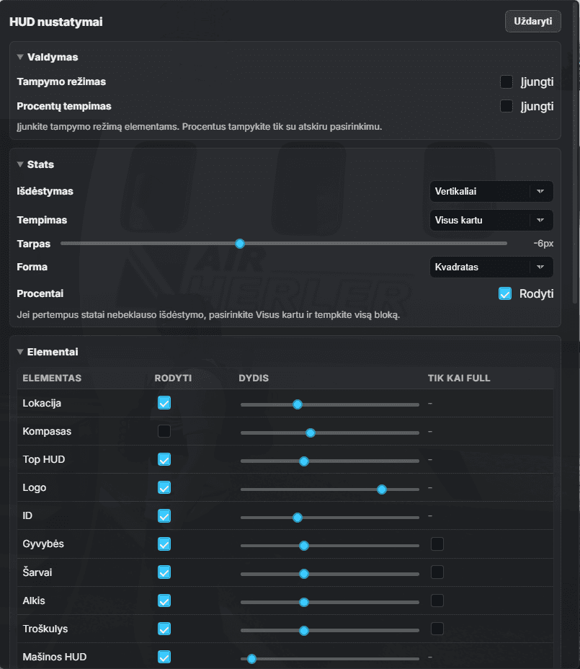Click the Mašinos HUD size slider handle
This screenshot has width=580, height=669.
(x=251, y=659)
